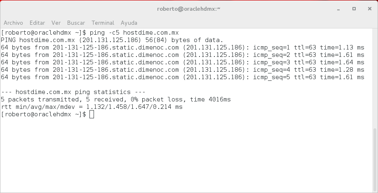Place cursor at the empty shell prompt block
This screenshot has height=193, width=378.
point(92,115)
